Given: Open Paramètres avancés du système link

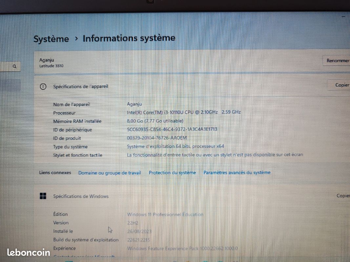Looking at the screenshot, I should pos(237,173).
